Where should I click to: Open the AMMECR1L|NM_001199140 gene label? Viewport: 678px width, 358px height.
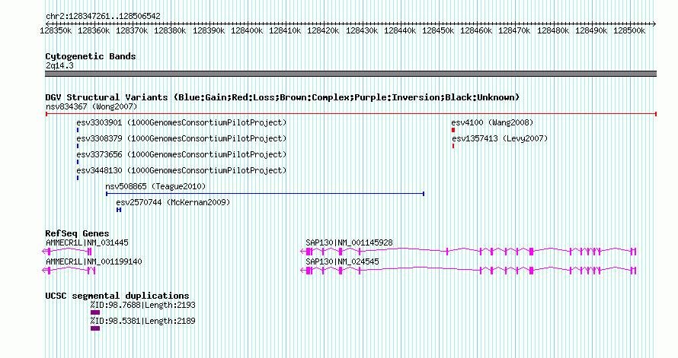tap(94, 261)
